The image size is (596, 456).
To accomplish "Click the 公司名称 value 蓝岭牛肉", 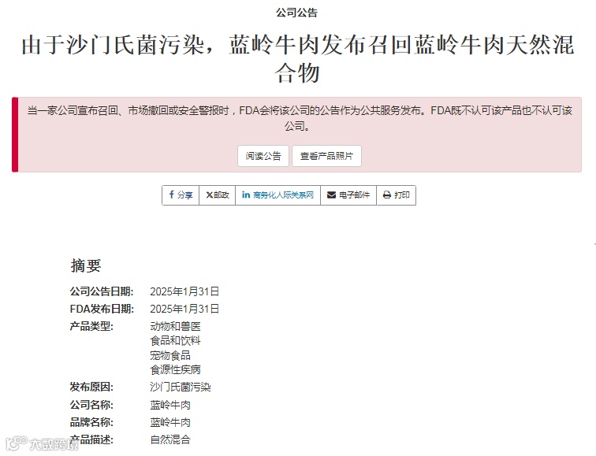I will click(x=170, y=405).
